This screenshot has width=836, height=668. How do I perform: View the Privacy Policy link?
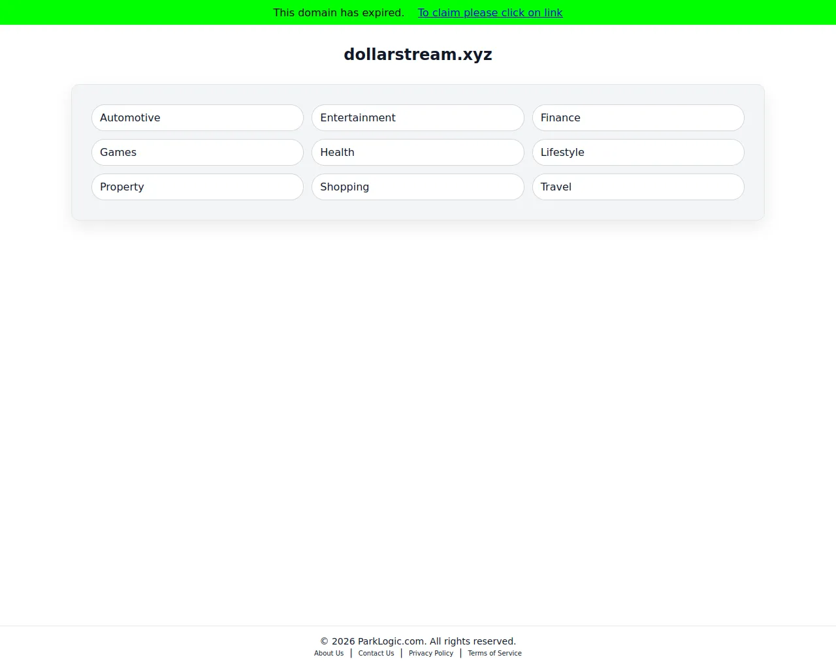(x=431, y=653)
